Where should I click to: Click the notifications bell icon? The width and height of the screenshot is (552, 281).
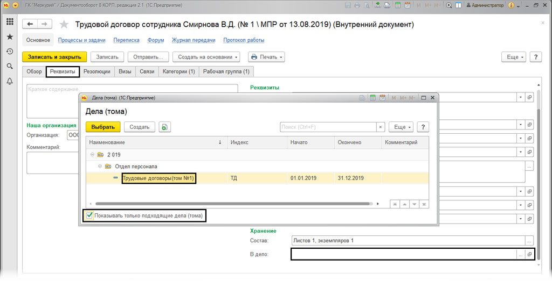click(10, 81)
